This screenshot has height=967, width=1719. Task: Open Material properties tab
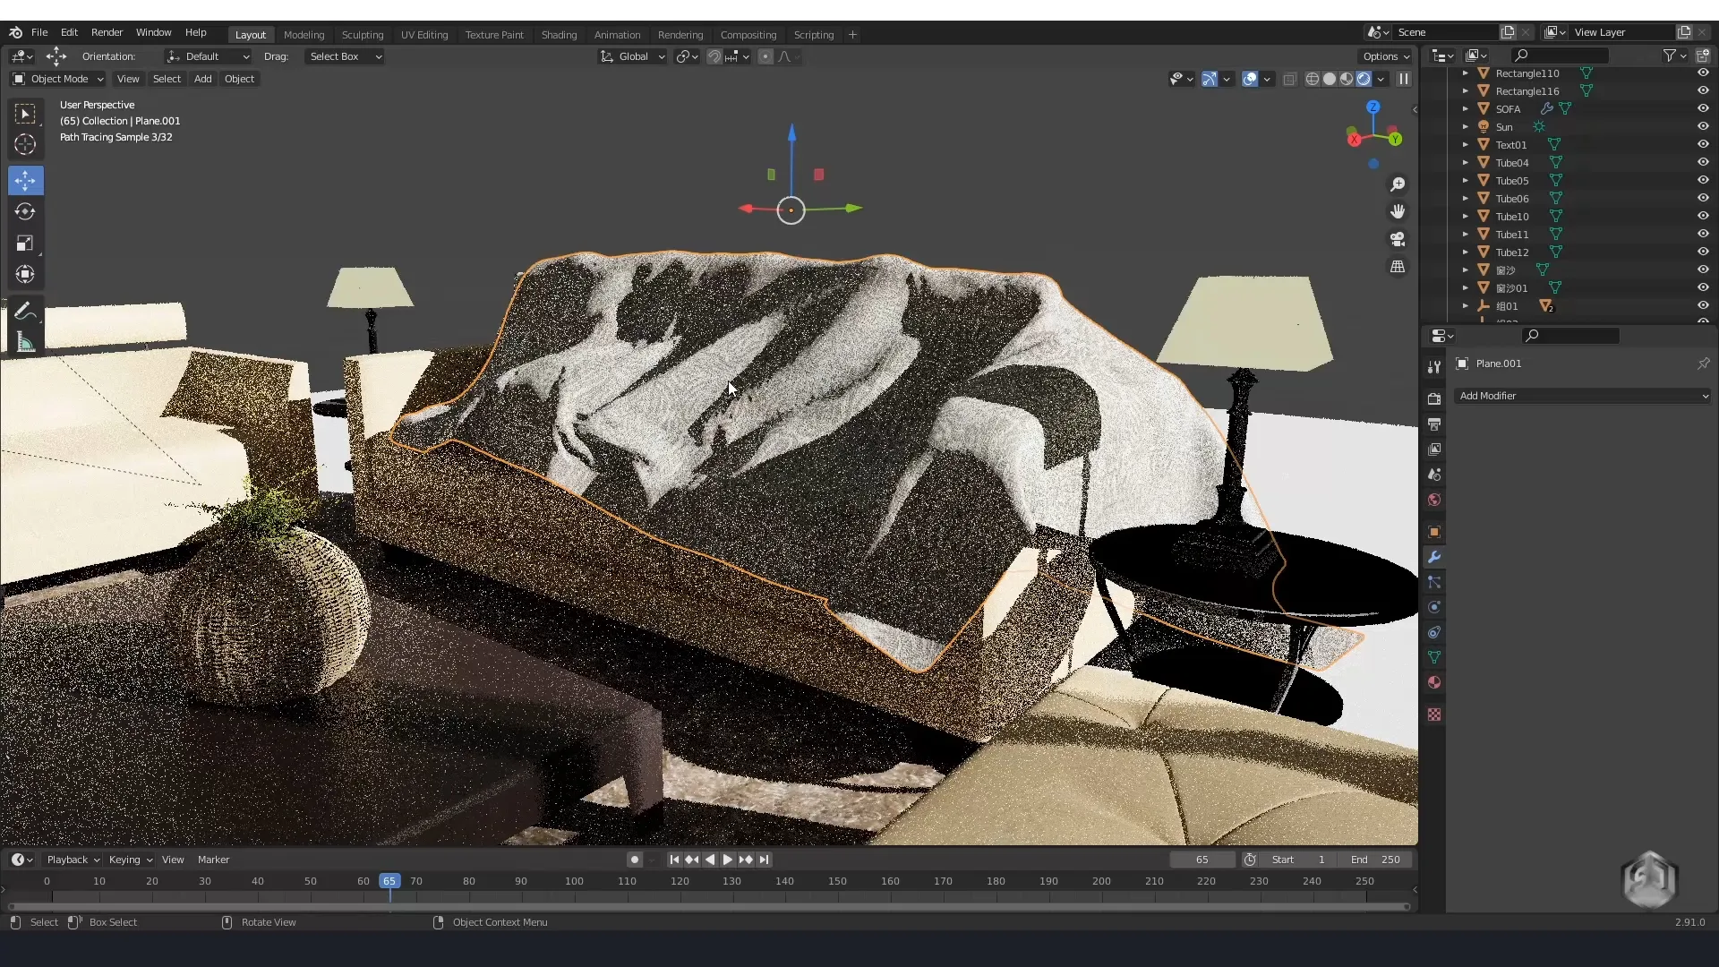click(1434, 682)
